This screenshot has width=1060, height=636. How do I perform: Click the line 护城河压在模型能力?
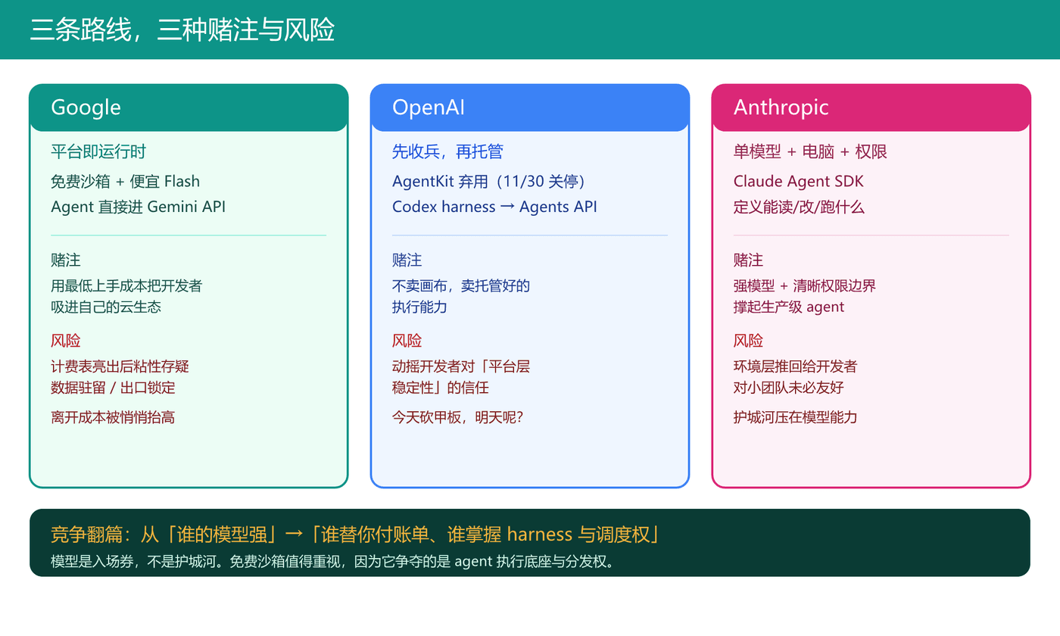[796, 417]
